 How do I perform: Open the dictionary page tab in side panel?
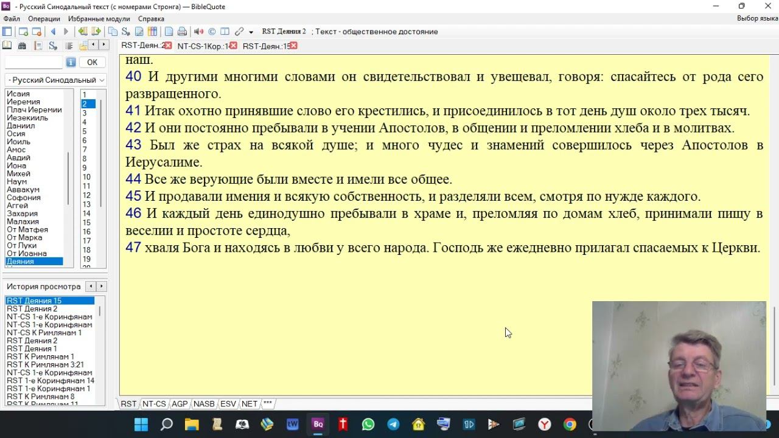(38, 46)
